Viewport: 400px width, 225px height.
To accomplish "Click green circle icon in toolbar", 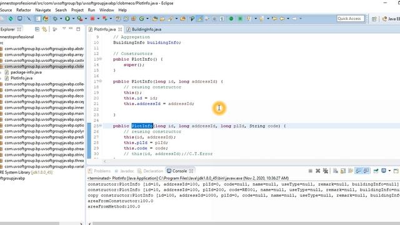I will pyautogui.click(x=231, y=18).
